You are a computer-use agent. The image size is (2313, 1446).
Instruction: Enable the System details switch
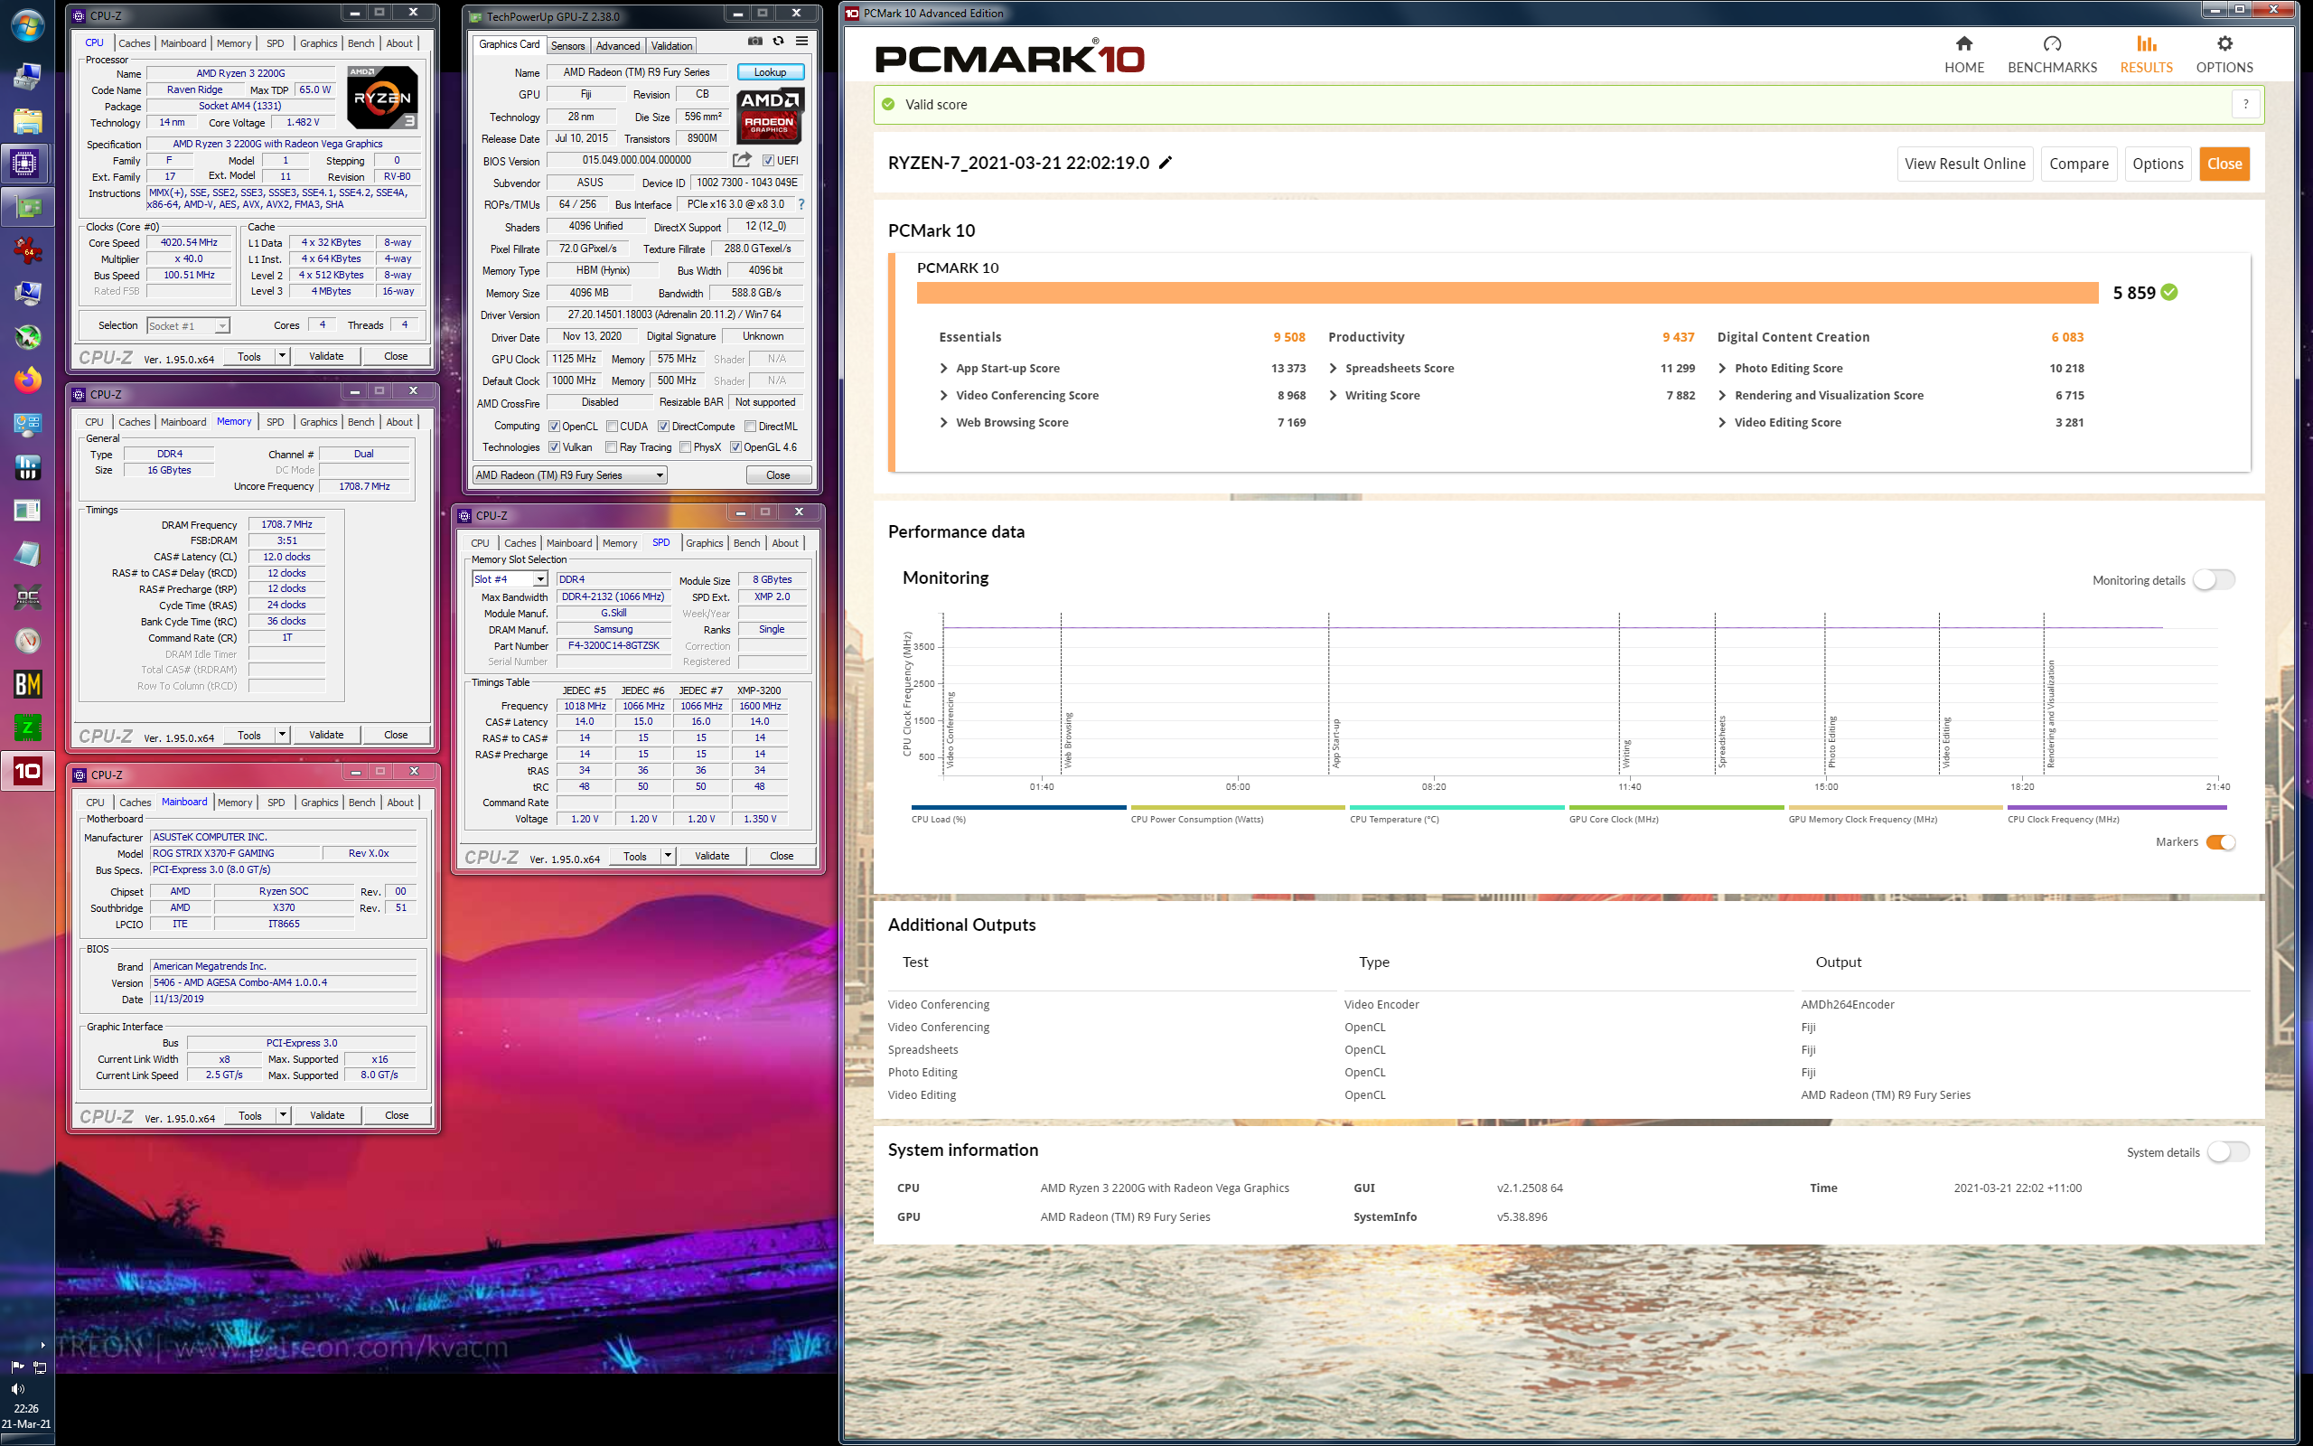coord(2228,1151)
